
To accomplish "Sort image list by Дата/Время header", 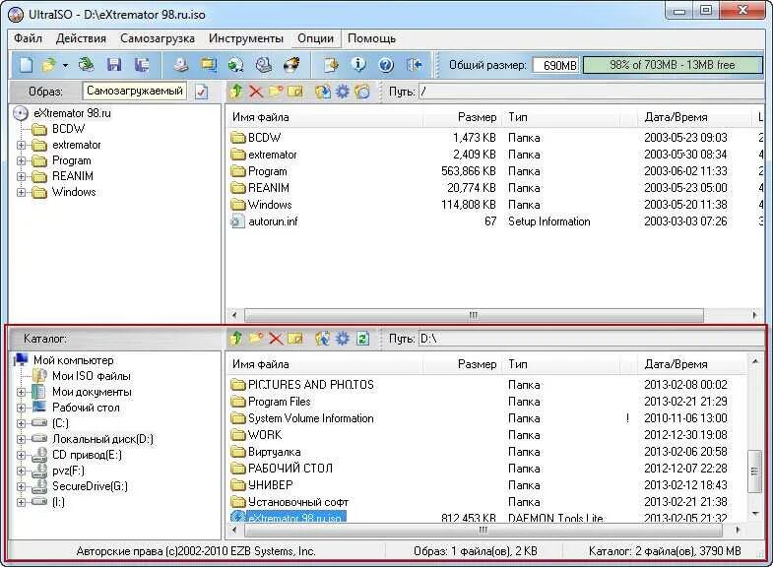I will [x=694, y=117].
